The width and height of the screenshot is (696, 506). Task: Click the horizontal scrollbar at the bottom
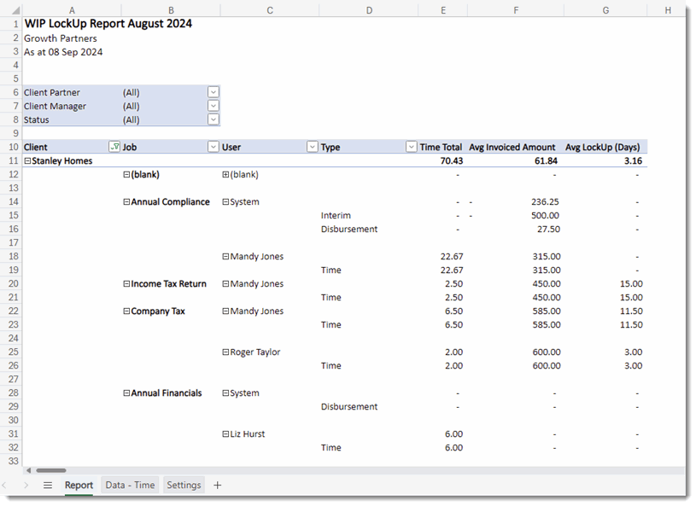(x=51, y=470)
